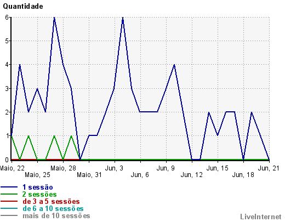This screenshot has width=285, height=222.
Task: Click the '2 sessões' legend label
Action: (x=39, y=194)
